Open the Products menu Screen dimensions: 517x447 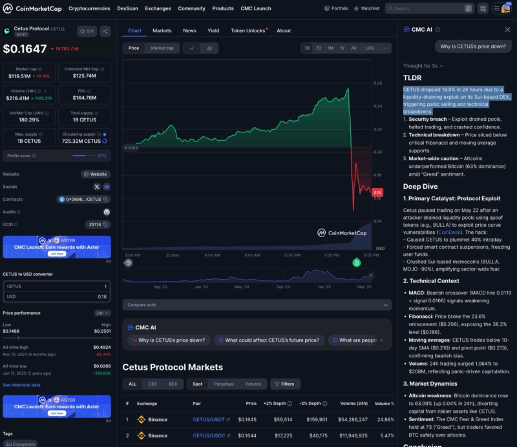point(223,8)
